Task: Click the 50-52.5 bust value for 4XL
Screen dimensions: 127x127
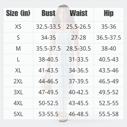Action: click(49, 103)
